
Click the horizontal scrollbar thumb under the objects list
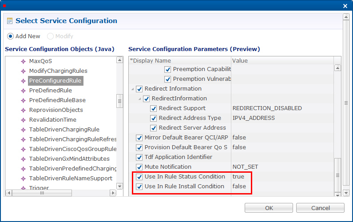tap(42, 193)
